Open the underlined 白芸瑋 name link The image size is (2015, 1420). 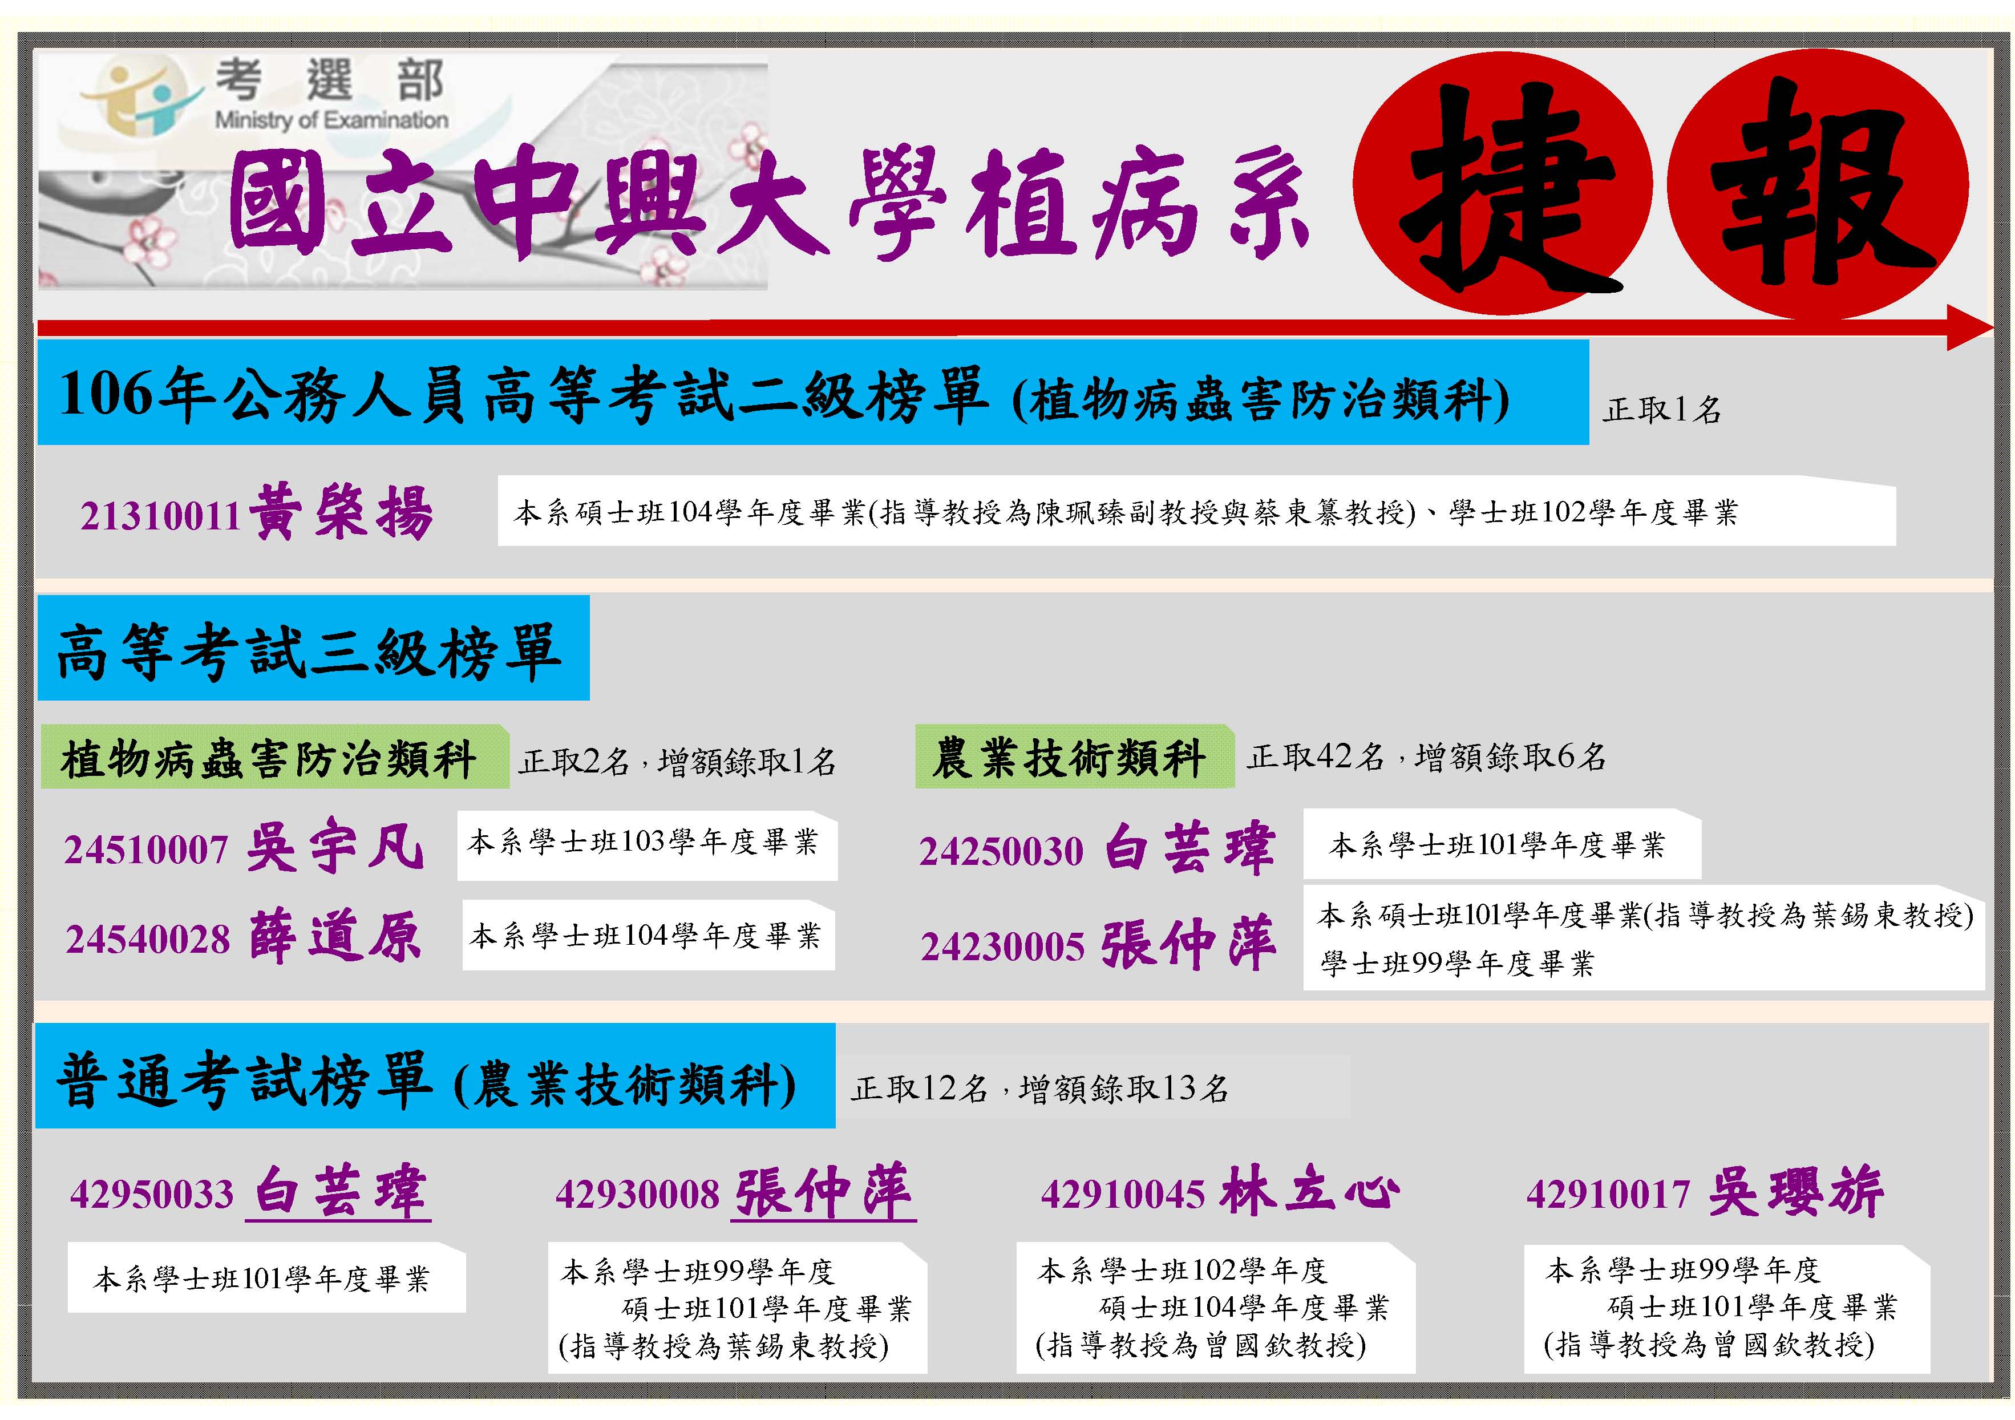click(x=339, y=1192)
